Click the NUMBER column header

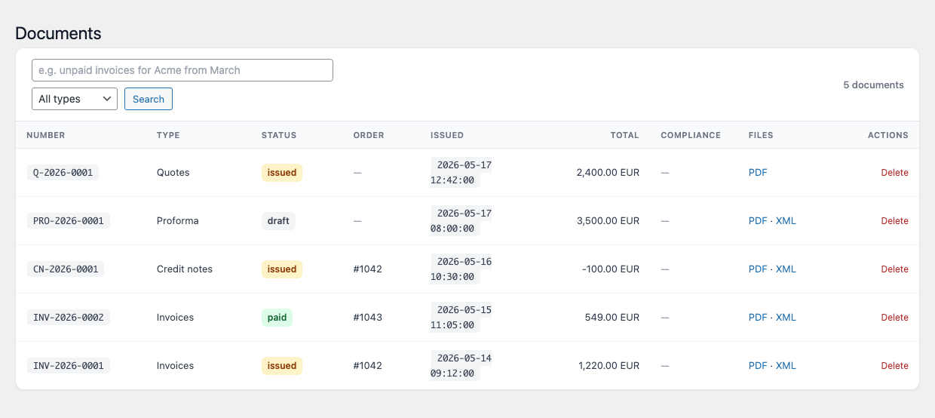click(x=46, y=136)
